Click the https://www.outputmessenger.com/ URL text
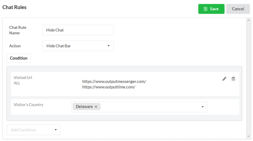253x141 pixels. coord(114,82)
